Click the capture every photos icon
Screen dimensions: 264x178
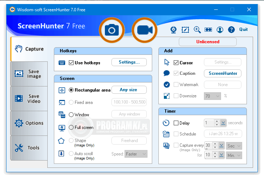[166, 146]
